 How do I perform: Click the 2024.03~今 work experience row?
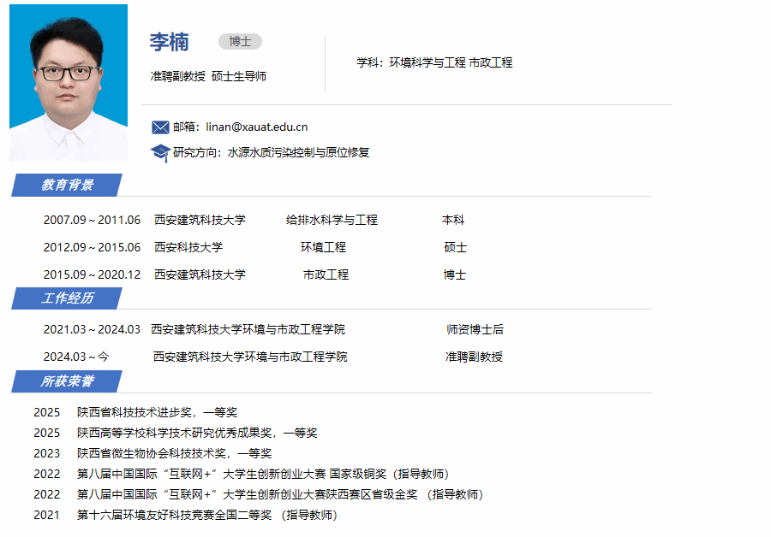(76, 357)
